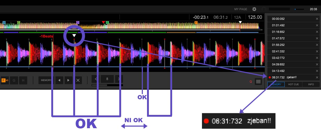This screenshot has height=136, width=321.
Task: Click the remaining time -00:23.1
Action: (201, 17)
